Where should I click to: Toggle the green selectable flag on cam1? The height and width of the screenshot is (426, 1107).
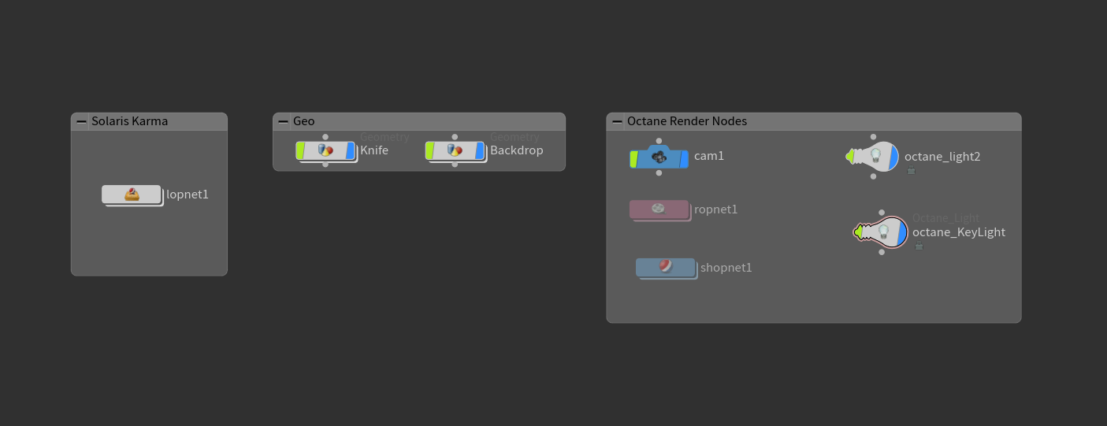633,159
